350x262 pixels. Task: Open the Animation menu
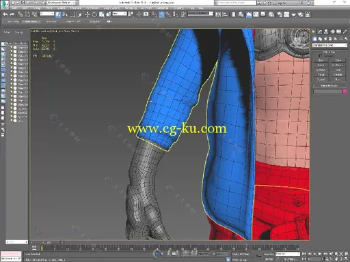click(92, 8)
